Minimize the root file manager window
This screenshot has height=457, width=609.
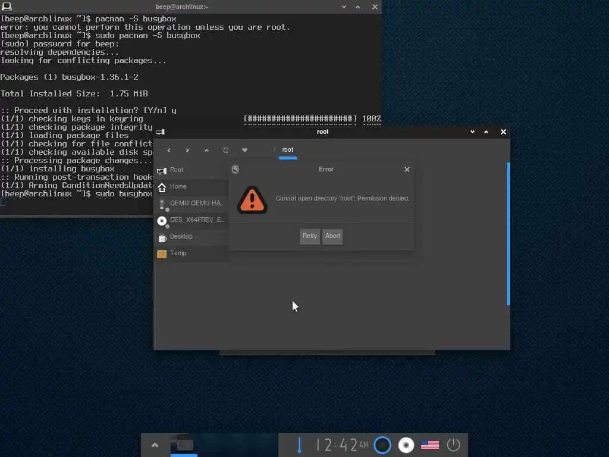[x=472, y=132]
